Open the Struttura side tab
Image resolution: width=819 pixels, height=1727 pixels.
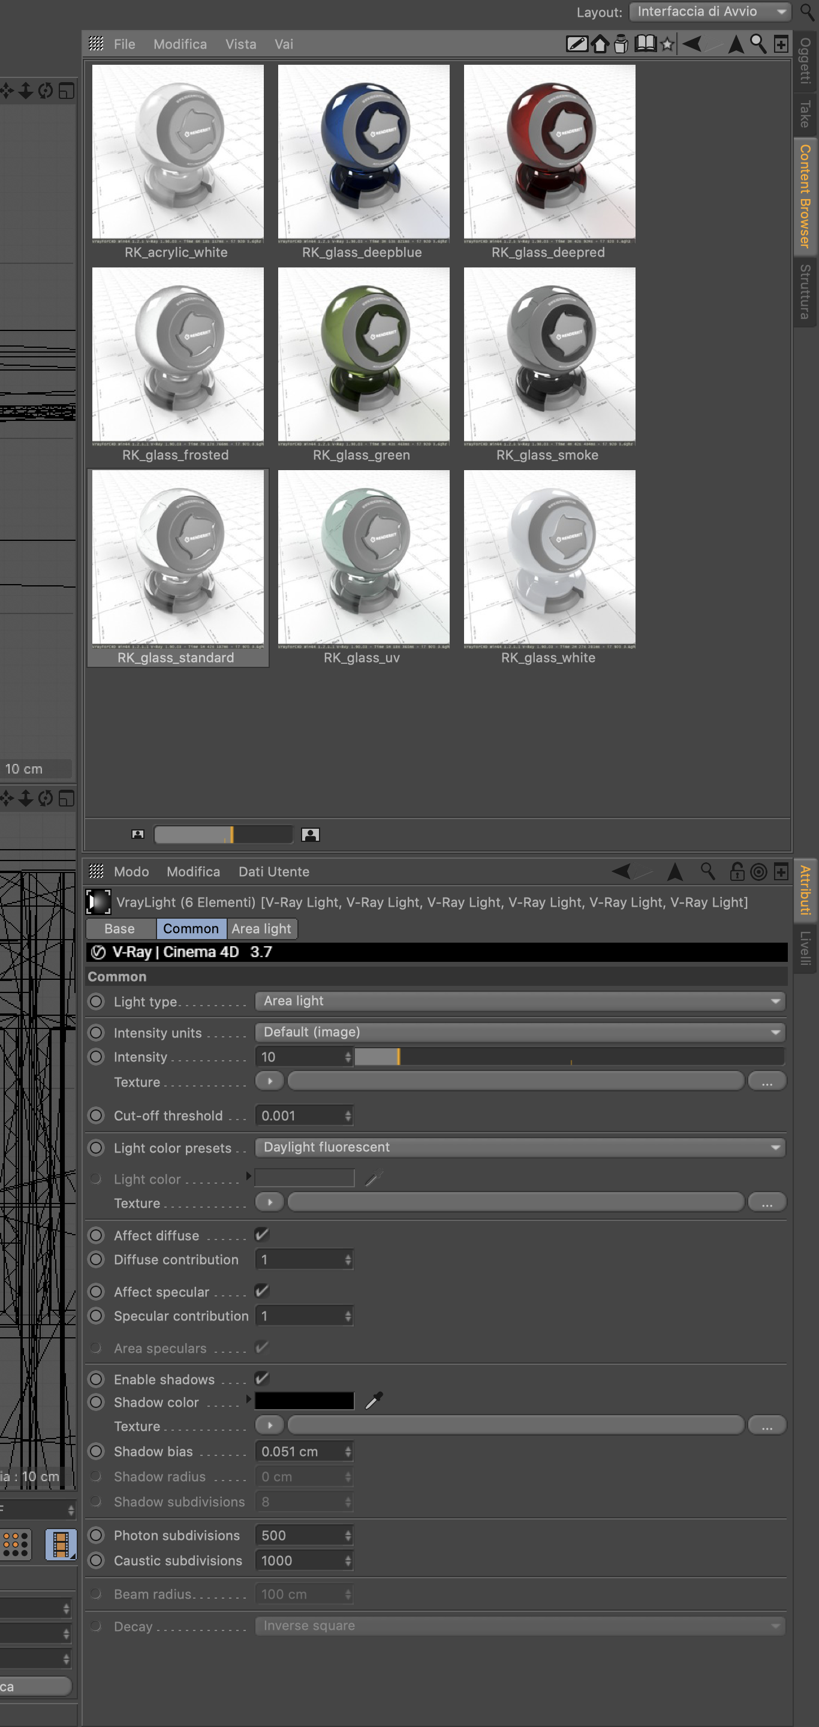[x=806, y=291]
